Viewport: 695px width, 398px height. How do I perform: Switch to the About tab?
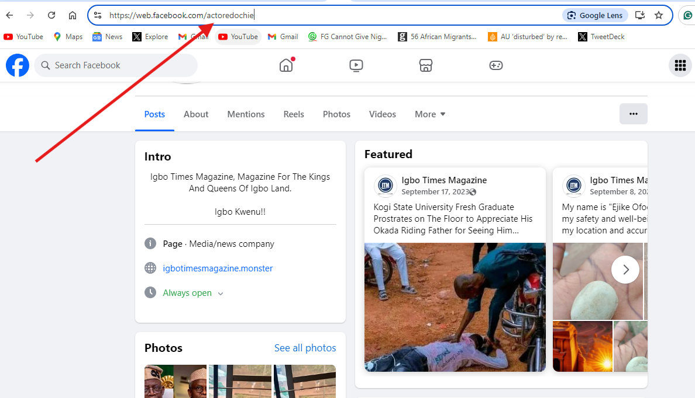(x=196, y=114)
